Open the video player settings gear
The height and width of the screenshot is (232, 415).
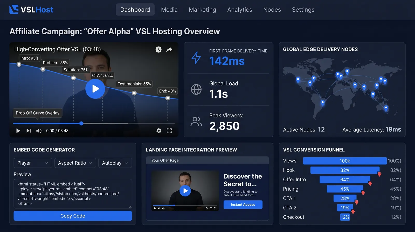(x=159, y=131)
